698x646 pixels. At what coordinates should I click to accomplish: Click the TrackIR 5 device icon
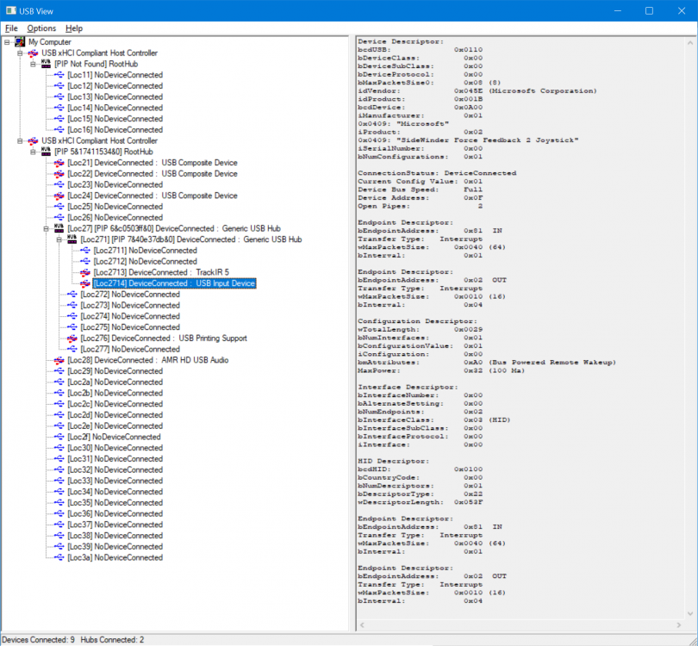[84, 272]
